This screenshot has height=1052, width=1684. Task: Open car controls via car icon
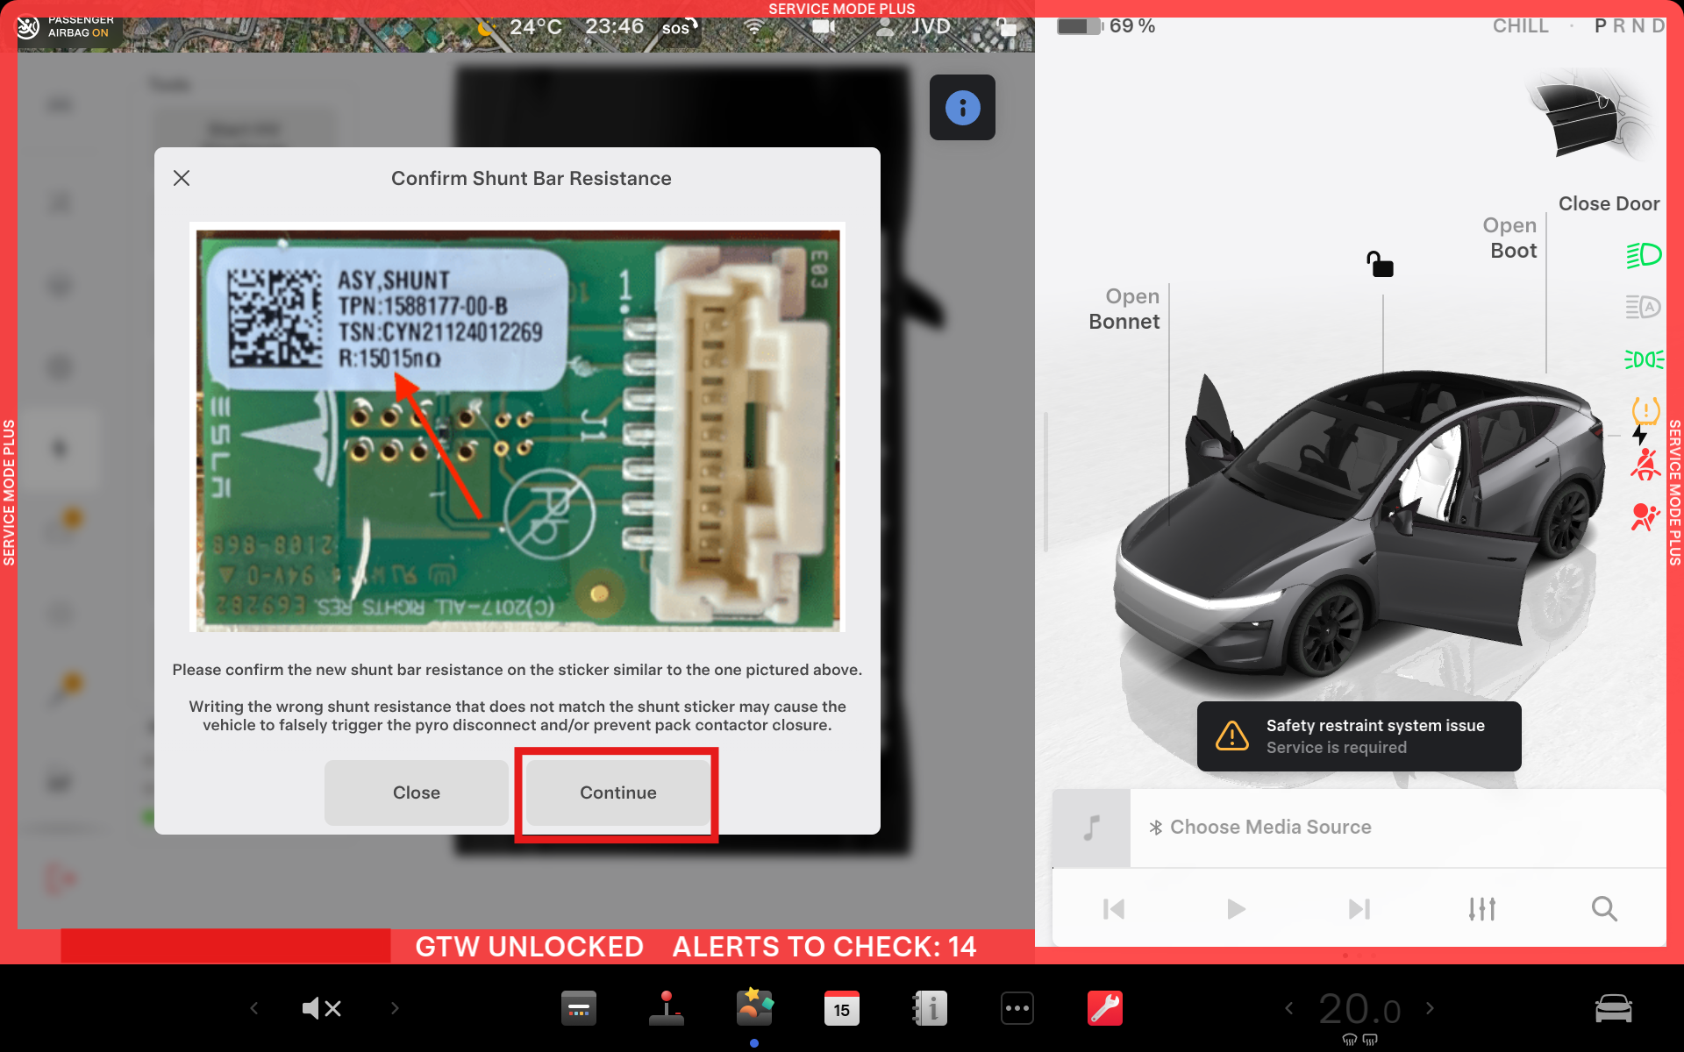point(1613,1008)
